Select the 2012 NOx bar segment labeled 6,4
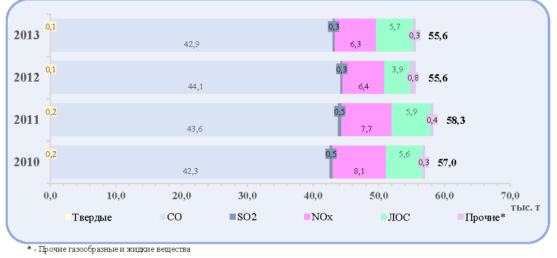557x258 pixels. click(363, 77)
